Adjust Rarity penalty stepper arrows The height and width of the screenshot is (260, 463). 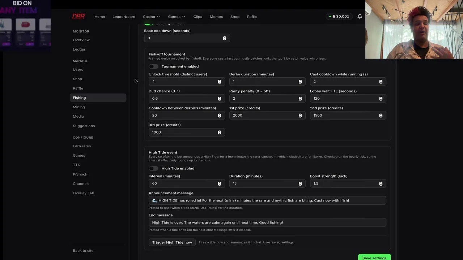pyautogui.click(x=300, y=98)
